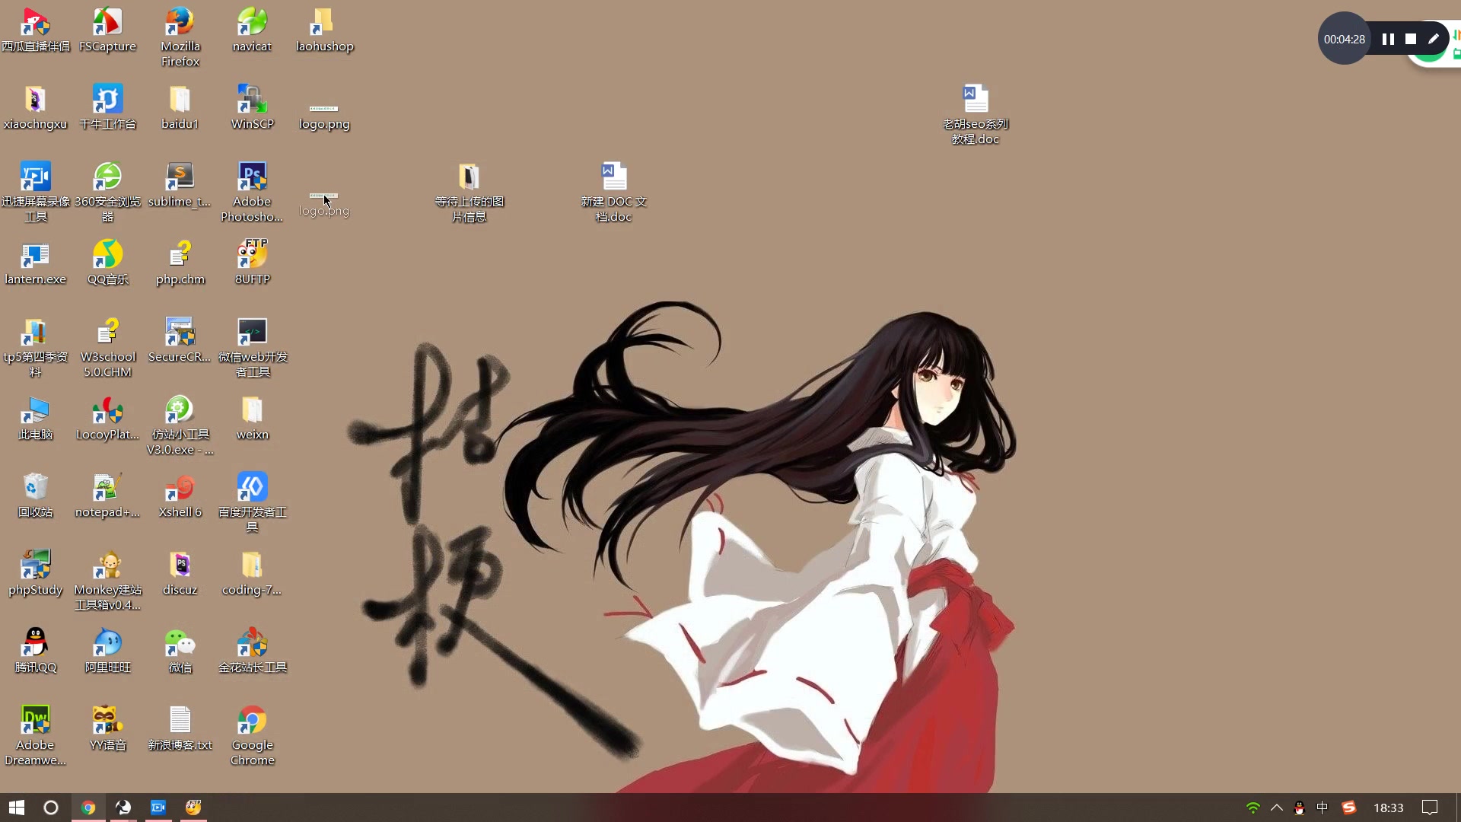Select the sublime_text shortcut icon
The width and height of the screenshot is (1461, 822).
pos(180,178)
